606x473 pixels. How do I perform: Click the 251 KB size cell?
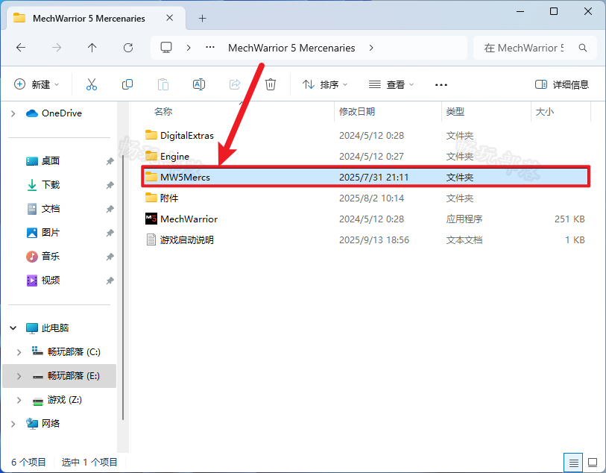tap(569, 219)
